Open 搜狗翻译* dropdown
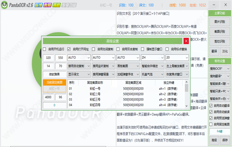The height and width of the screenshot is (147, 232). 220,76
